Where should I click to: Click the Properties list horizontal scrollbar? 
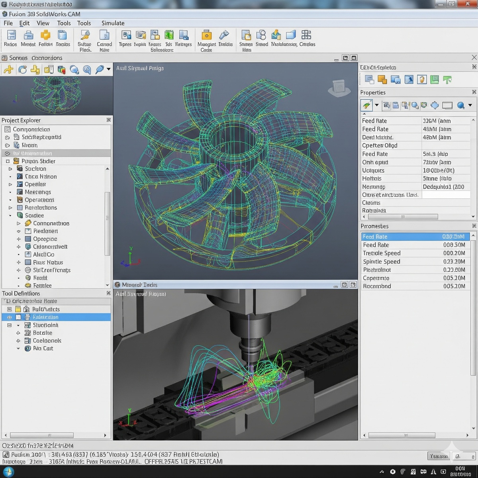tap(402, 217)
